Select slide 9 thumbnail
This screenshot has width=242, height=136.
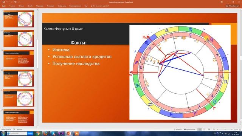19,58
